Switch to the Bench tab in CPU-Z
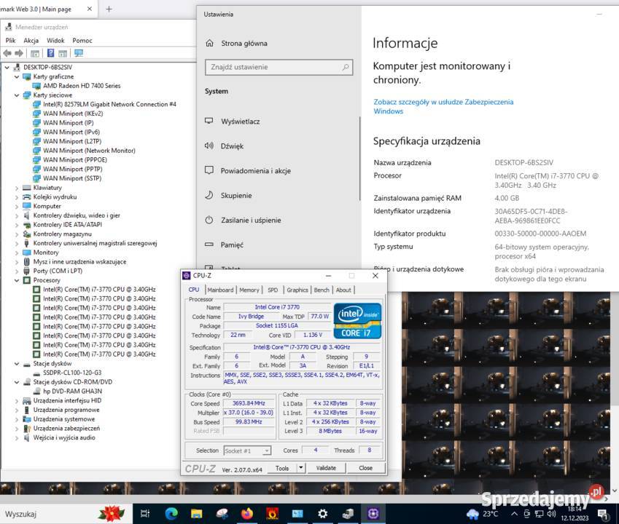619x524 pixels. [x=322, y=290]
